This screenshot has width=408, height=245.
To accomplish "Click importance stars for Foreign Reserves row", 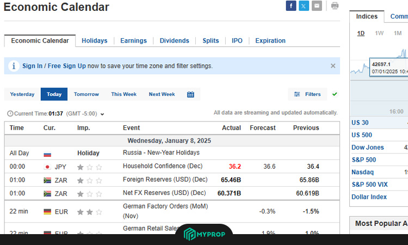I will click(90, 180).
